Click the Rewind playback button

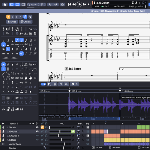[x=74, y=4]
